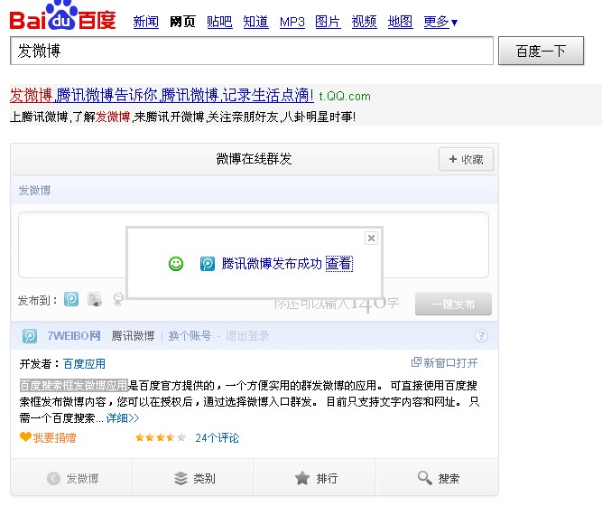Viewport: 602px width, 506px height.
Task: Click the 详细>> details link
Action: [123, 418]
